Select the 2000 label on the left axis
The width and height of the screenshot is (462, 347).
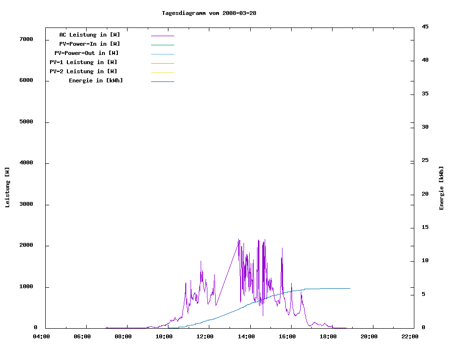click(x=26, y=245)
